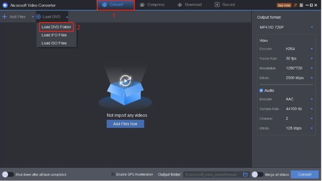This screenshot has height=181, width=322.
Task: Click the Compress tab icon
Action: coord(142,5)
